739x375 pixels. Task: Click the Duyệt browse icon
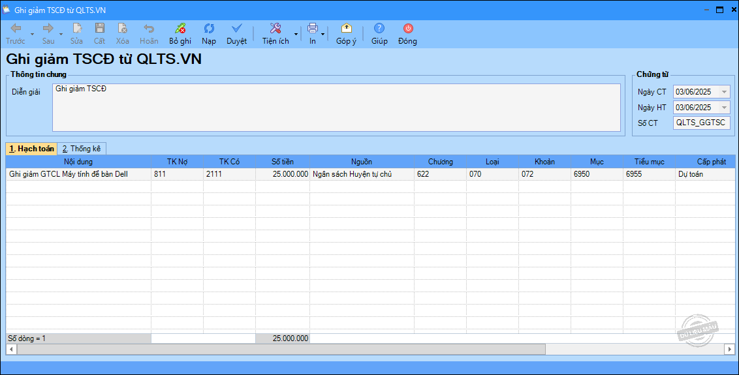point(236,28)
